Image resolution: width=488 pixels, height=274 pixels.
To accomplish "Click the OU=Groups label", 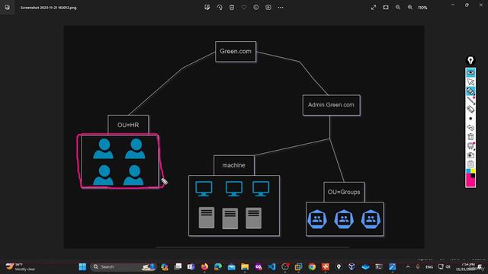I will [344, 192].
